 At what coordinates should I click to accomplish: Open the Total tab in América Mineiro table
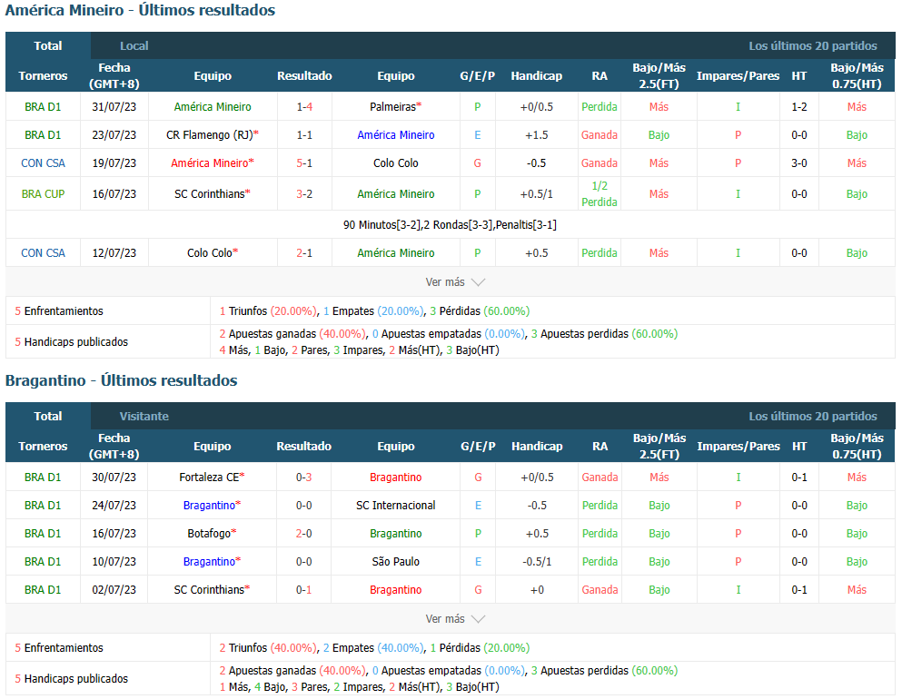click(x=48, y=45)
